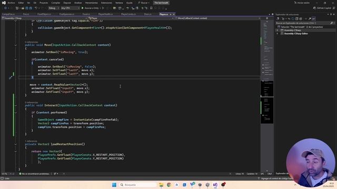Click the Iniciar sesión link
This screenshot has height=189, width=337.
coord(302,3)
